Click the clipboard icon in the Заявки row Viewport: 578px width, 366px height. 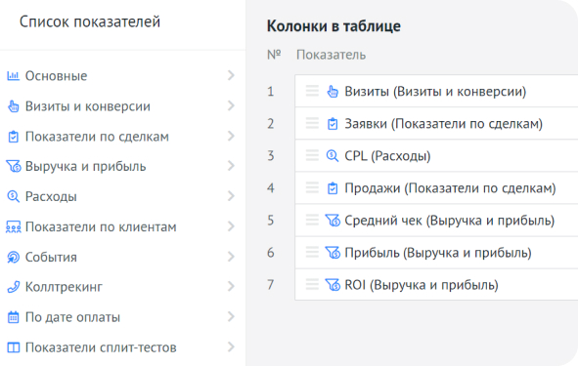[x=333, y=124]
